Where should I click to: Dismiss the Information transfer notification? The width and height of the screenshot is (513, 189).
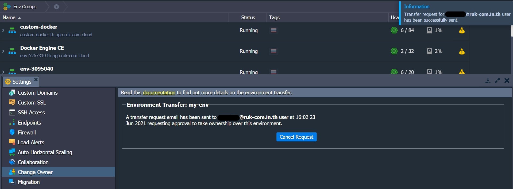tap(456, 13)
